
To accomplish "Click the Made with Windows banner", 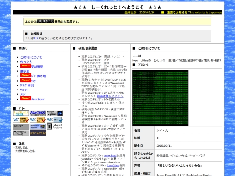I will (x=38, y=126).
